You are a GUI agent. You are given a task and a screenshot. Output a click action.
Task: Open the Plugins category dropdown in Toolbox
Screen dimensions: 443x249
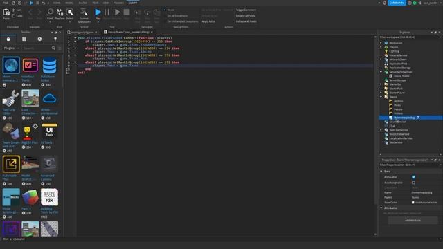pos(11,48)
